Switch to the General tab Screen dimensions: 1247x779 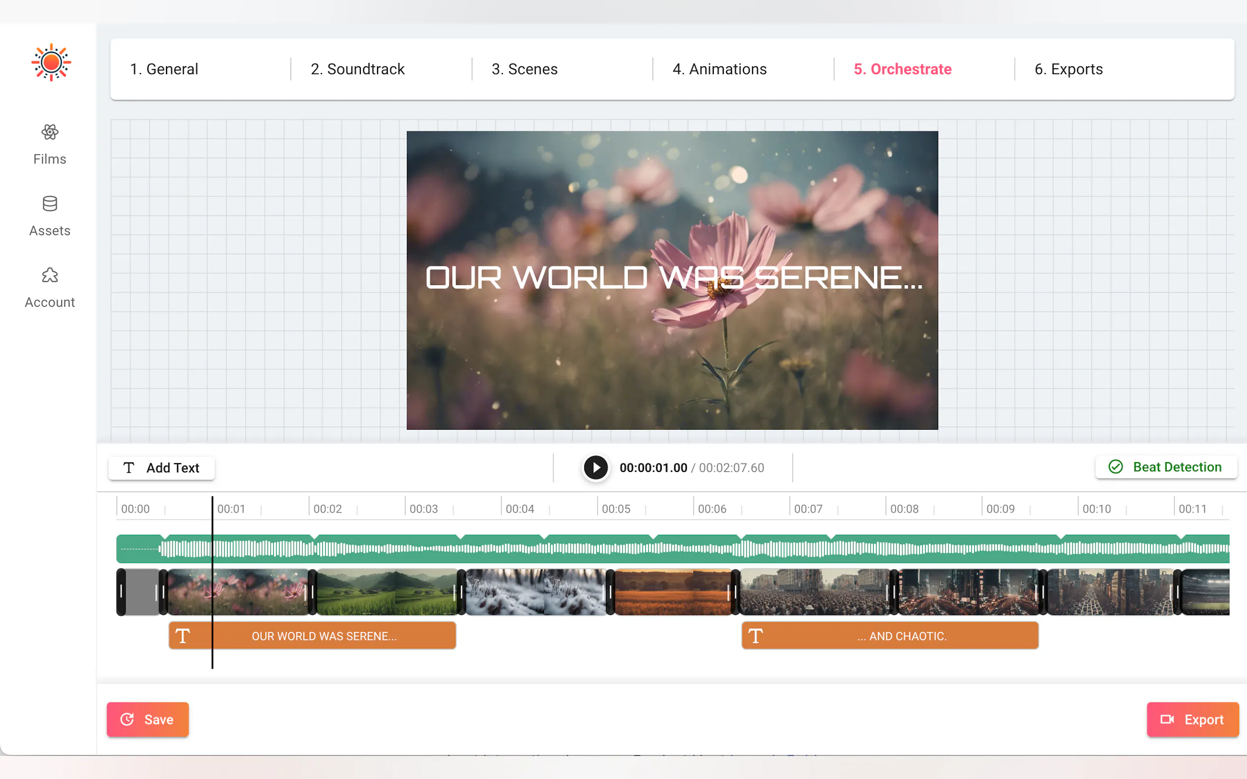click(x=164, y=69)
